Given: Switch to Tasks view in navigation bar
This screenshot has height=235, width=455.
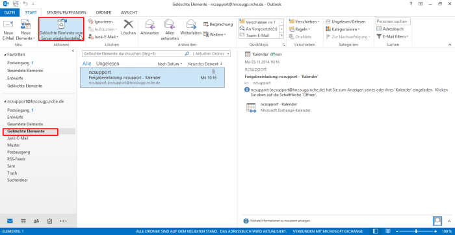Looking at the screenshot, I should pyautogui.click(x=49, y=221).
